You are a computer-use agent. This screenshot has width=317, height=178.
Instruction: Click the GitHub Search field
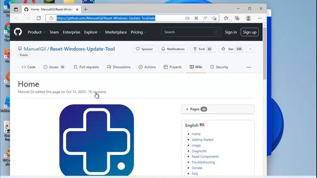[x=191, y=32]
